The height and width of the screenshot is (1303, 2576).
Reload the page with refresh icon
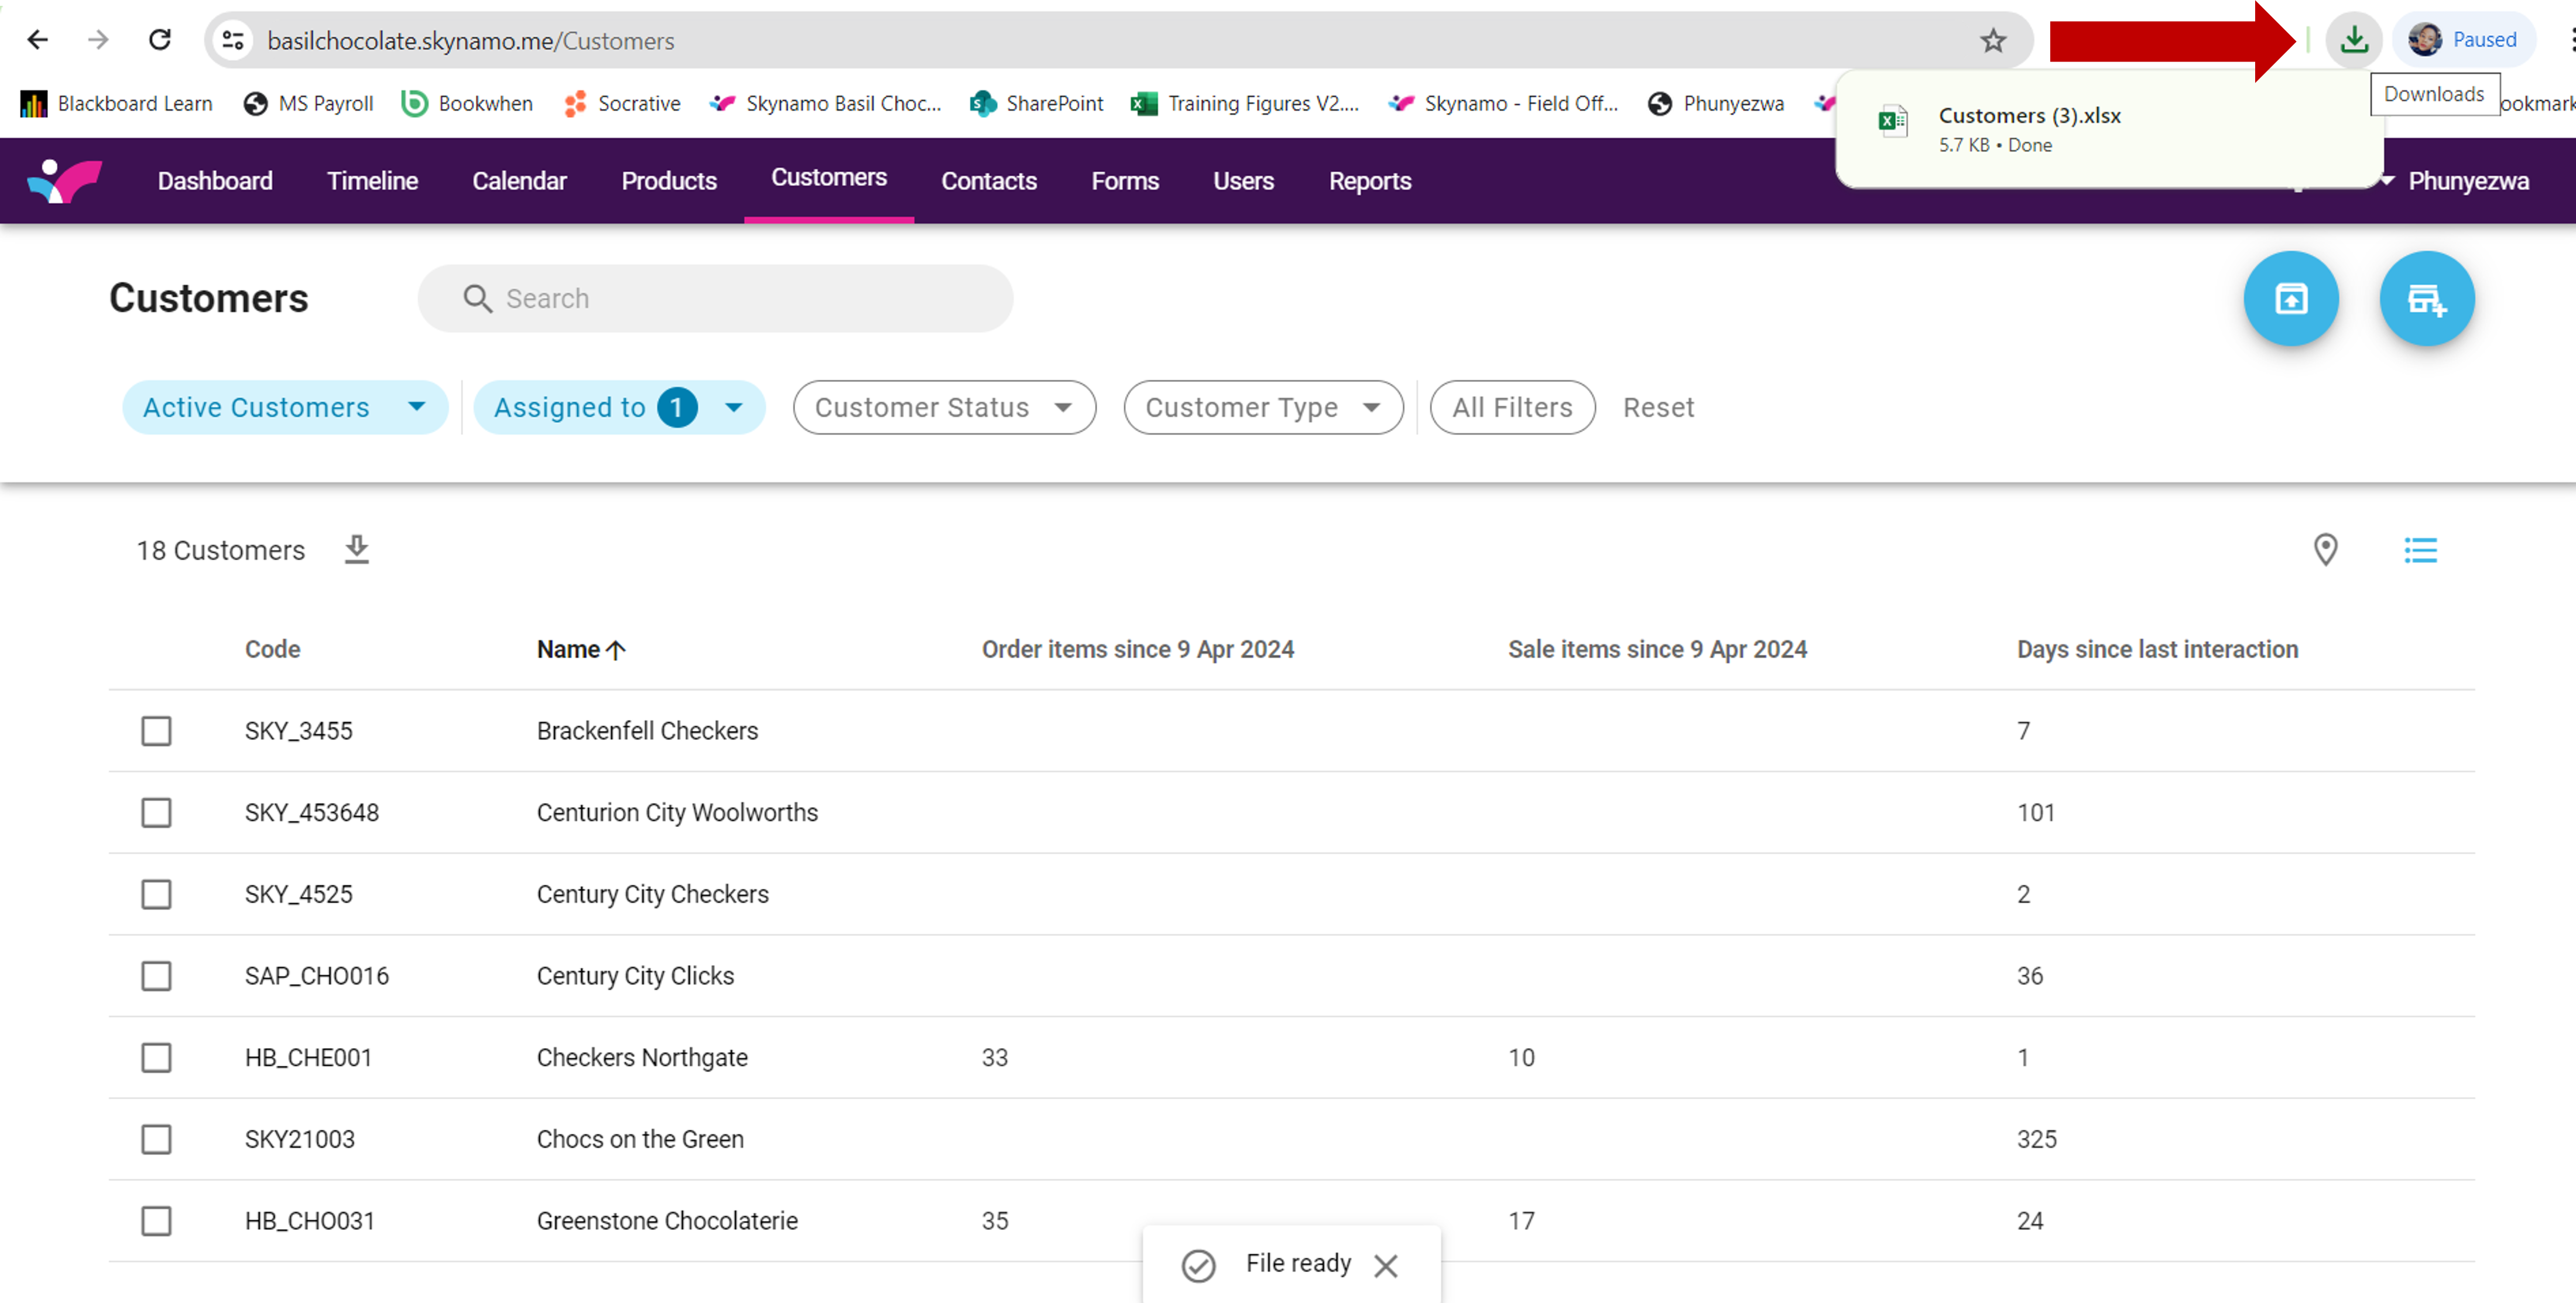pos(160,40)
